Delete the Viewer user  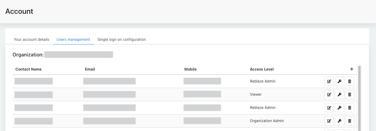(349, 94)
